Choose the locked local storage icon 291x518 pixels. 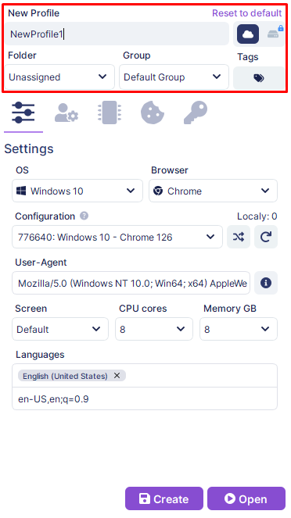[x=275, y=33]
